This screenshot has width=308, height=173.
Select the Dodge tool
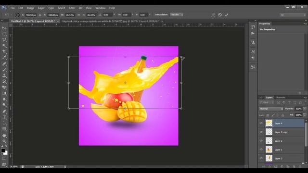[x=4, y=105]
